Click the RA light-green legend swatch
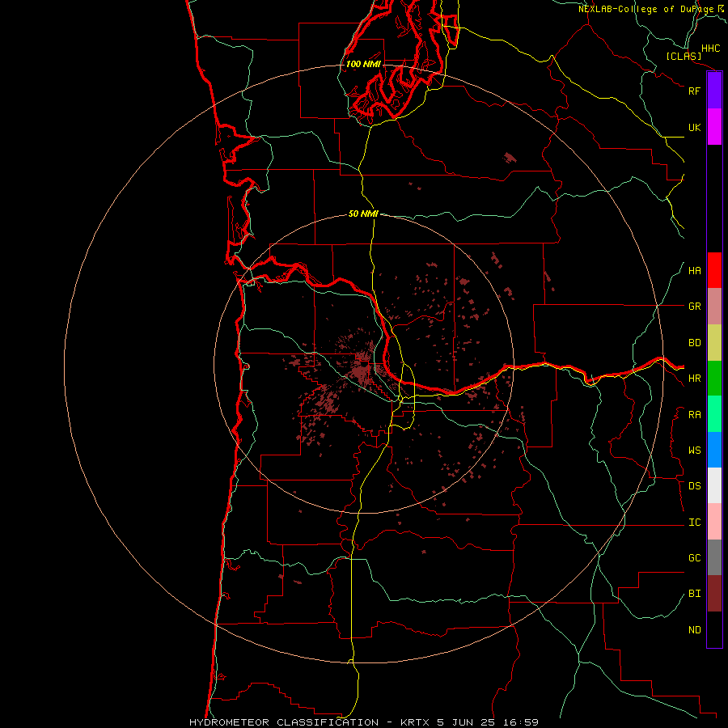Image resolution: width=728 pixels, height=728 pixels. click(714, 414)
